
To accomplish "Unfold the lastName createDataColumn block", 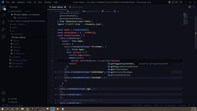I will coord(56,78).
